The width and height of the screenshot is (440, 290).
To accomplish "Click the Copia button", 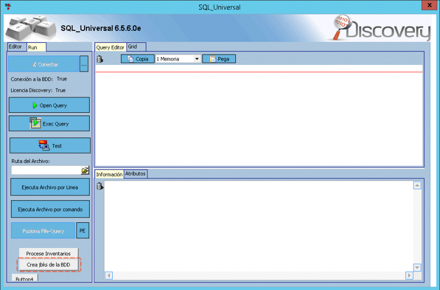I will coord(137,59).
